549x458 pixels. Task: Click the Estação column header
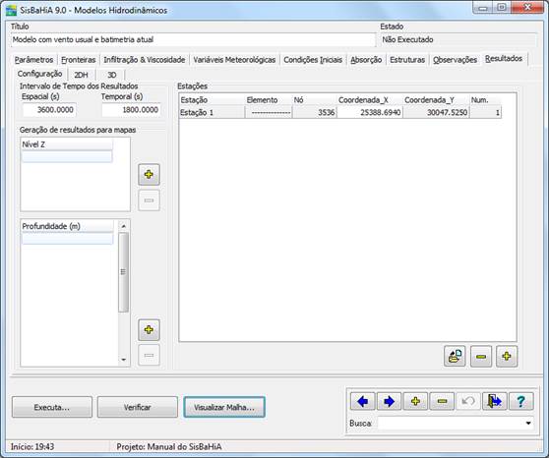212,100
